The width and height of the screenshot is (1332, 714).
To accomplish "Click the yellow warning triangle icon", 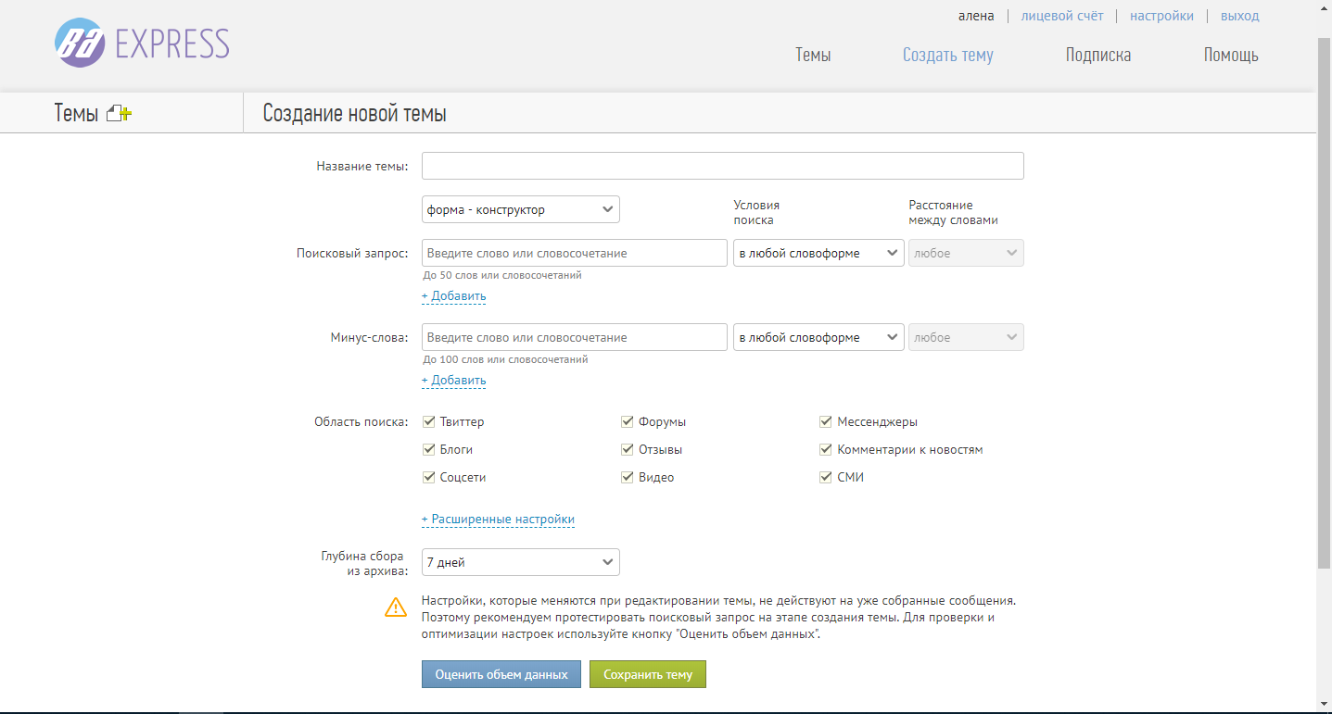I will point(396,608).
